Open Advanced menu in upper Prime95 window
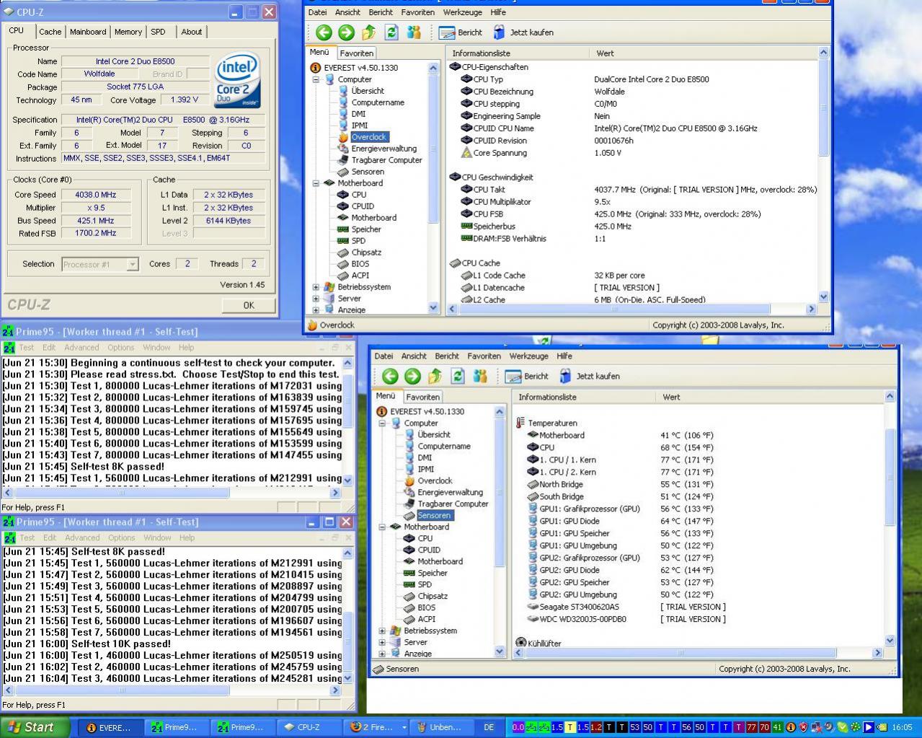The image size is (922, 738). point(81,348)
